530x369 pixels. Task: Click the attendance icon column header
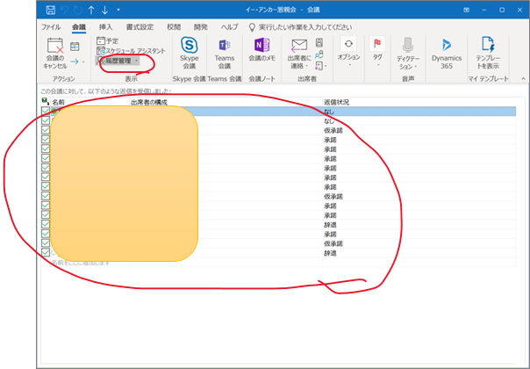coord(46,102)
